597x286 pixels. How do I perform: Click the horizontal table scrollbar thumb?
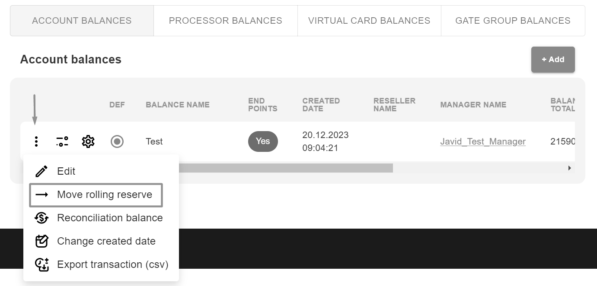285,168
